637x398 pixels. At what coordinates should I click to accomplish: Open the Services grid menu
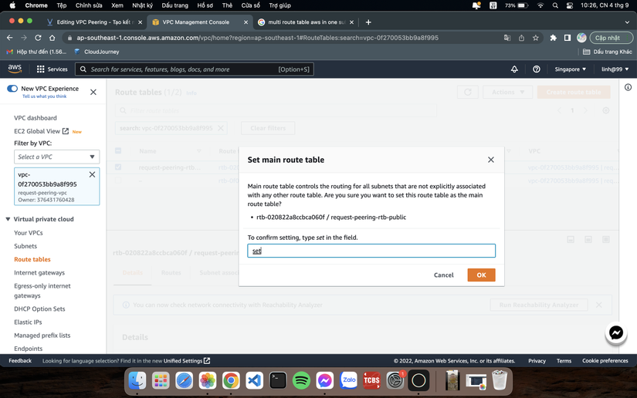(x=52, y=69)
